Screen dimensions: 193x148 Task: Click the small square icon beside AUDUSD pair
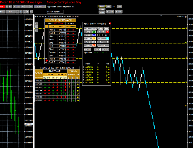[84, 67]
